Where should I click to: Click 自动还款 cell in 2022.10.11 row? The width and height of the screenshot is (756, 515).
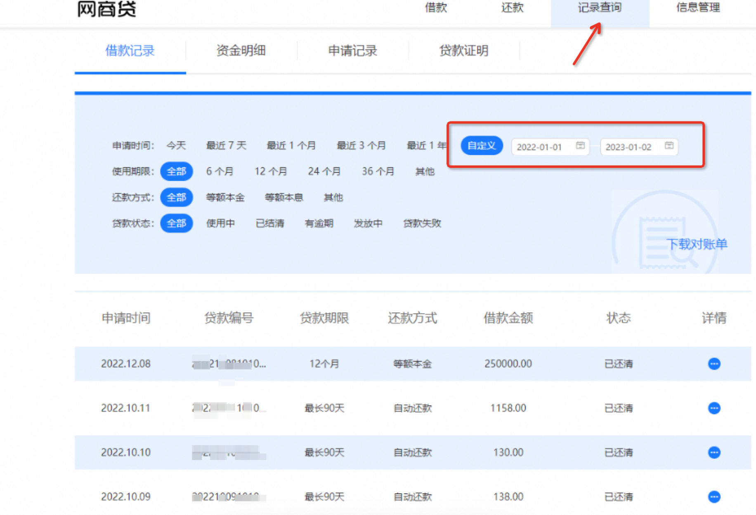[412, 408]
